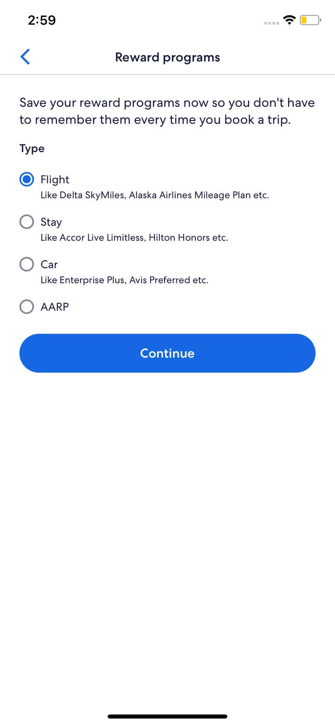Tap the Flight option label

(x=55, y=180)
